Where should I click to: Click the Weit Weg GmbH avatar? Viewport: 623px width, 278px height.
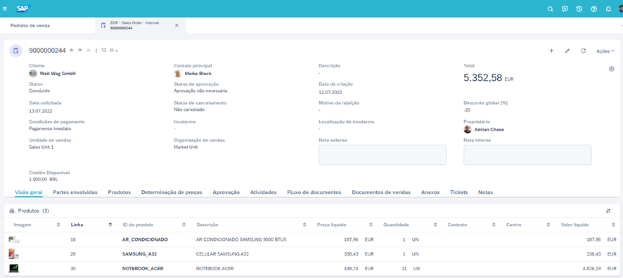[x=33, y=74]
